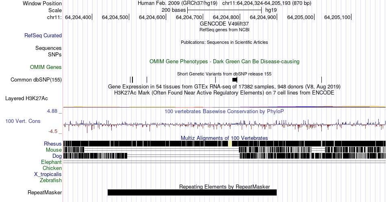Viewport: 386px width, 202px height.
Task: Click the GENCODE V49lift37 track title
Action: coord(224,24)
